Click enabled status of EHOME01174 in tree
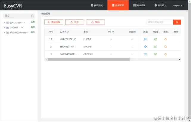 tap(33, 27)
